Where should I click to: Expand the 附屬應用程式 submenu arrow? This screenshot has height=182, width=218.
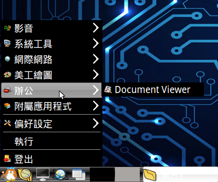coord(96,106)
